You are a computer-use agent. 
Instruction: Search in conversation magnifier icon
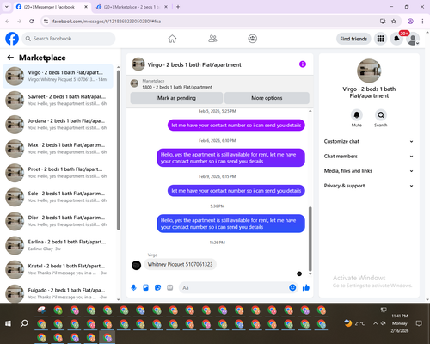(381, 115)
